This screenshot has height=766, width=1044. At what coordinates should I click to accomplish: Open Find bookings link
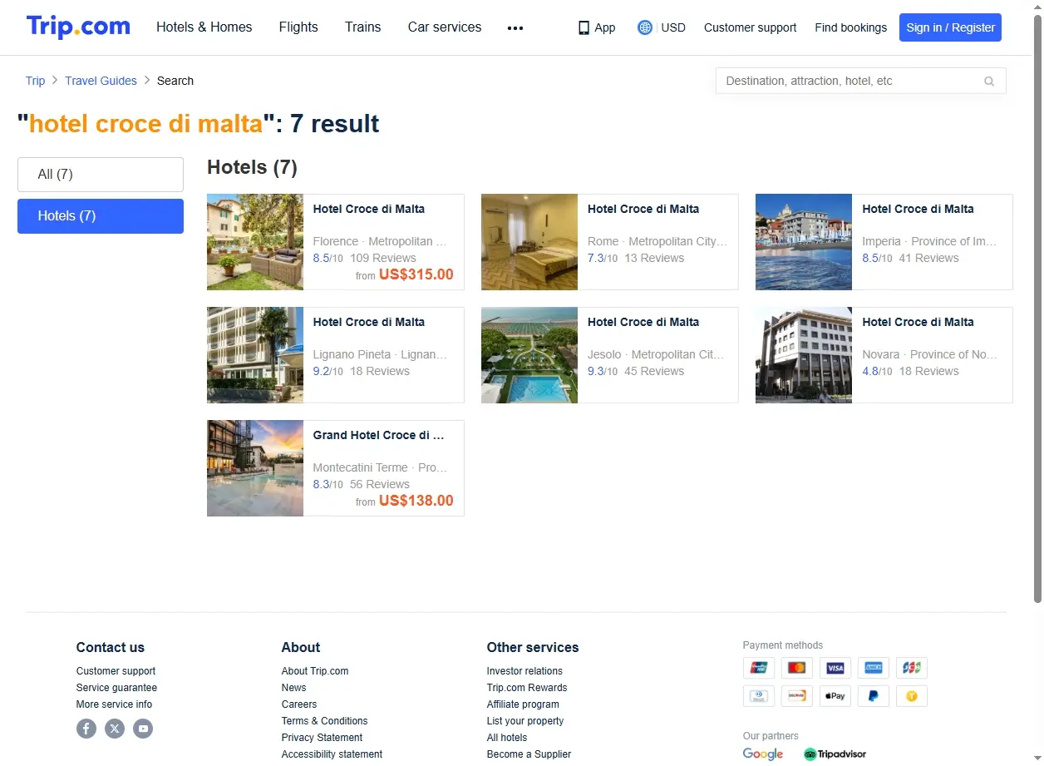(x=850, y=27)
